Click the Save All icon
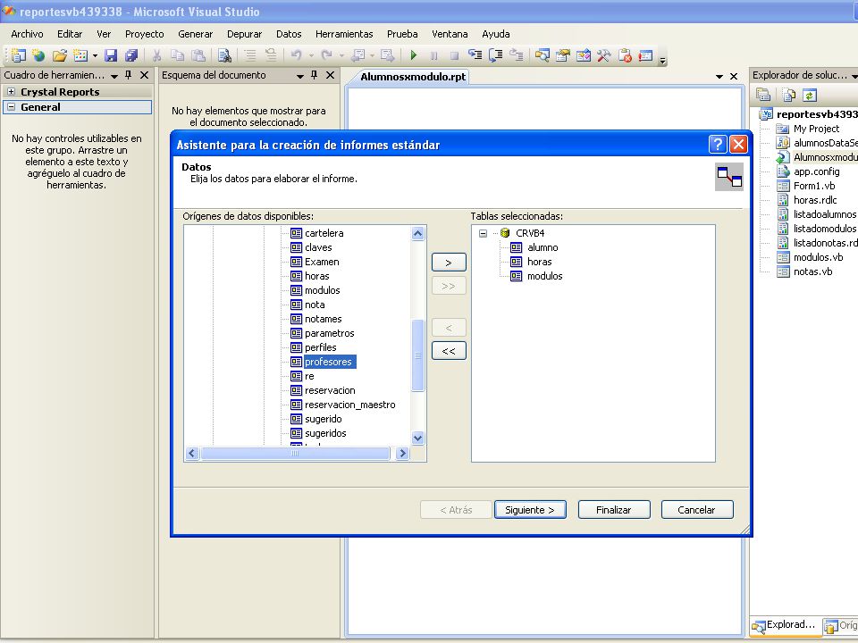This screenshot has width=858, height=643. [x=131, y=55]
